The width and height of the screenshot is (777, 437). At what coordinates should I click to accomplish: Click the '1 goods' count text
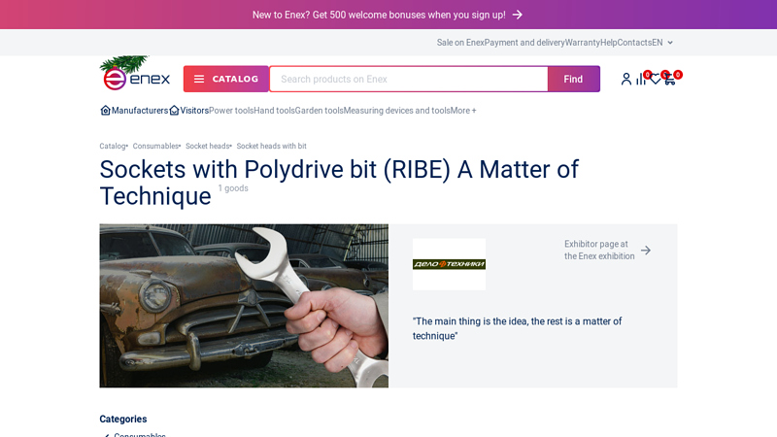coord(233,188)
